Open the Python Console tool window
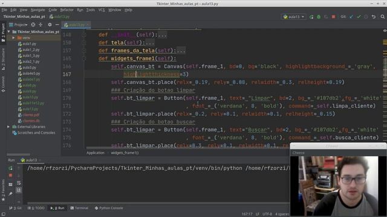The image size is (387, 217). coord(109,208)
